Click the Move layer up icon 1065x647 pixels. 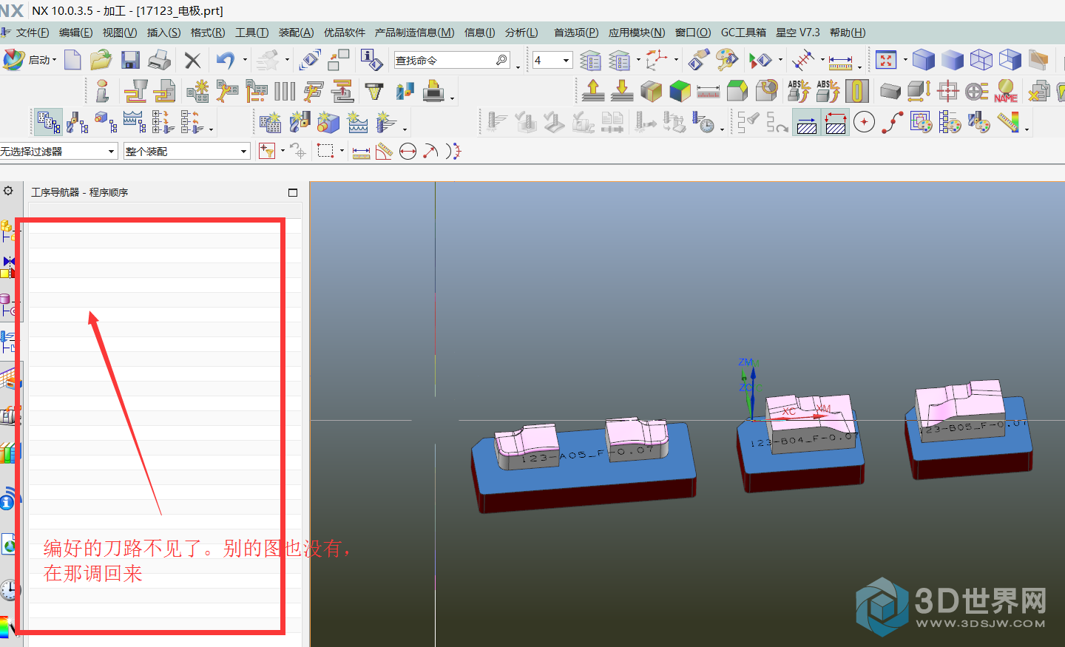coord(593,91)
